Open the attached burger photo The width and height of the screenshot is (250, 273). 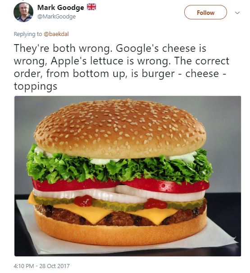click(127, 176)
